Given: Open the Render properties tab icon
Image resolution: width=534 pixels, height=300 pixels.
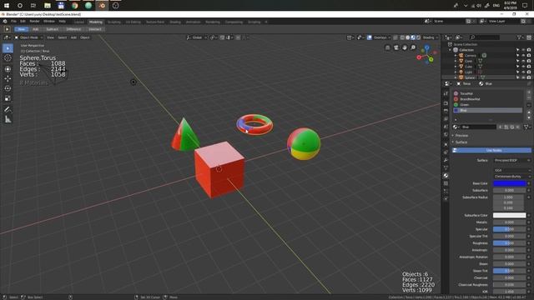Looking at the screenshot, I should pos(446,102).
